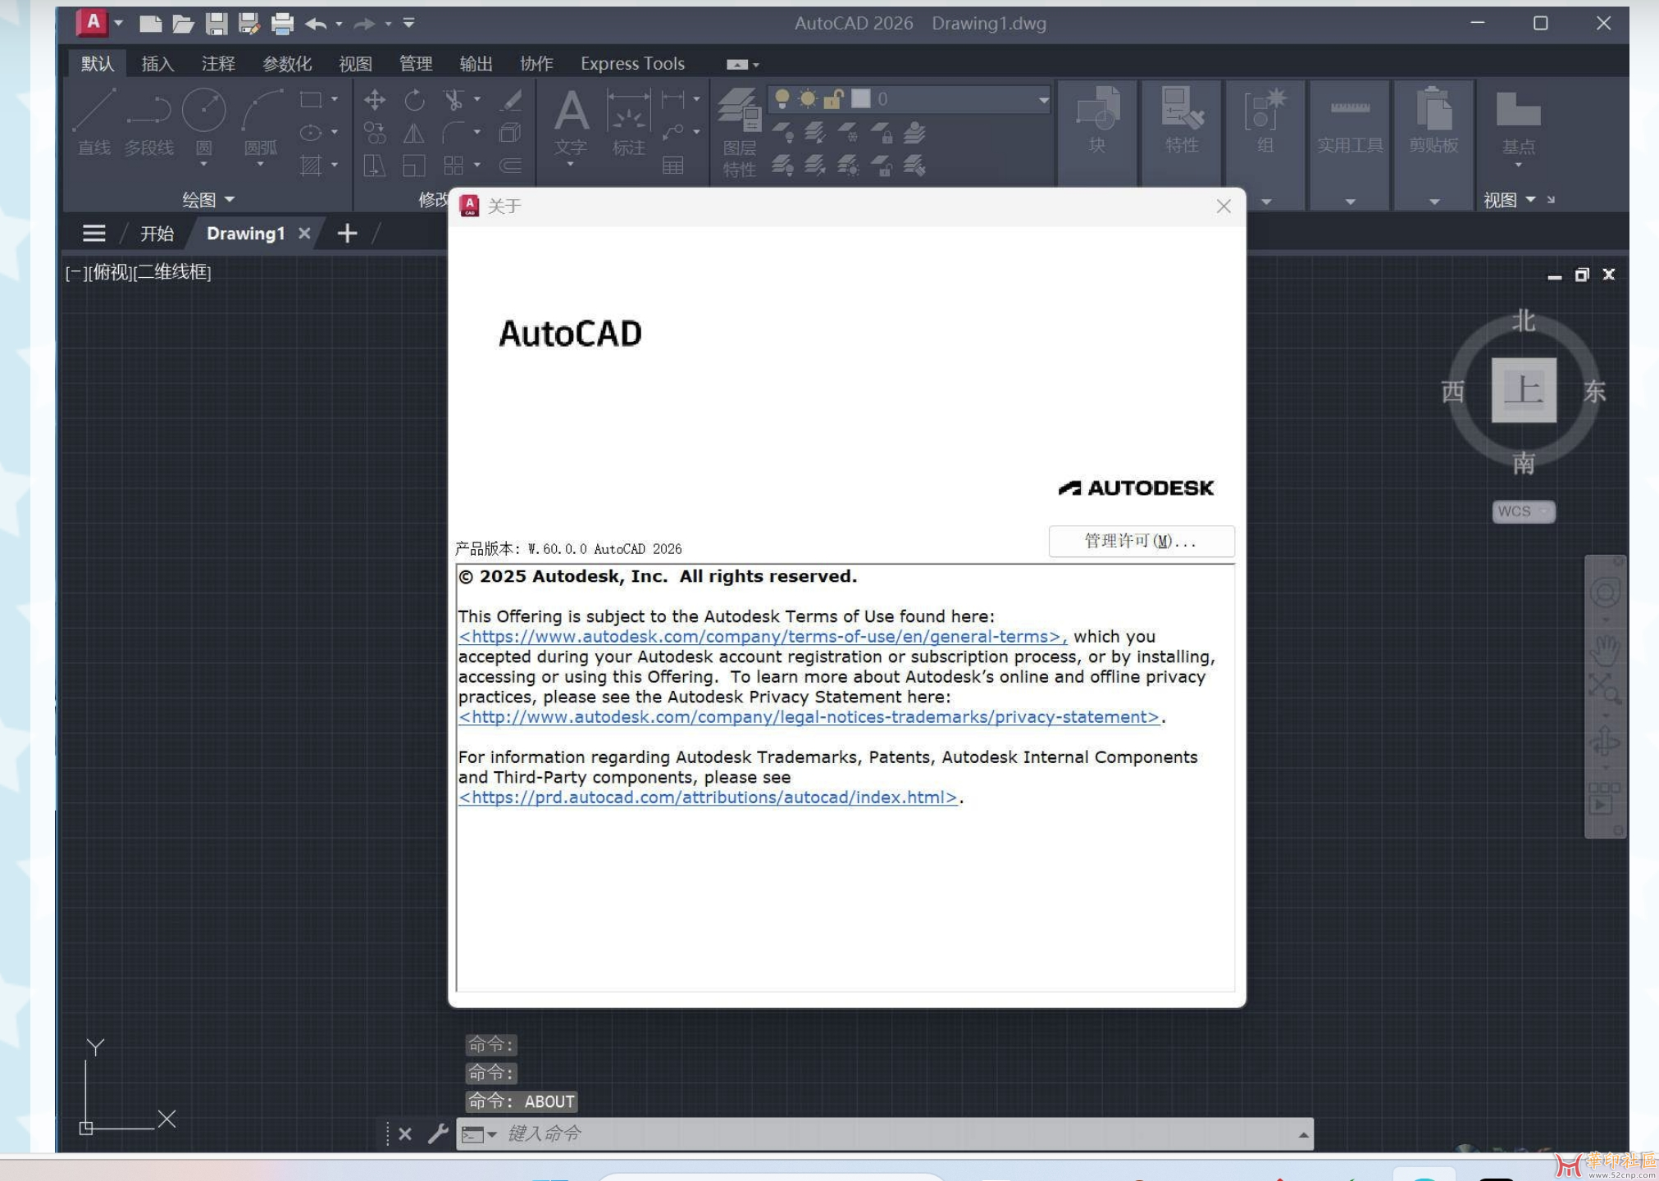The height and width of the screenshot is (1181, 1659).
Task: Select the Dimension (标注) tool
Action: tap(628, 121)
